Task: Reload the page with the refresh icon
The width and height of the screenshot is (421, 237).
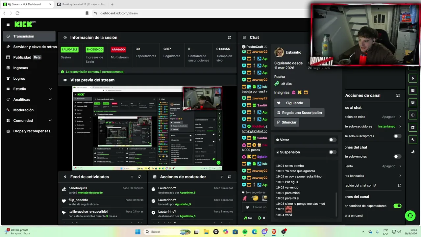Action: click(x=17, y=13)
